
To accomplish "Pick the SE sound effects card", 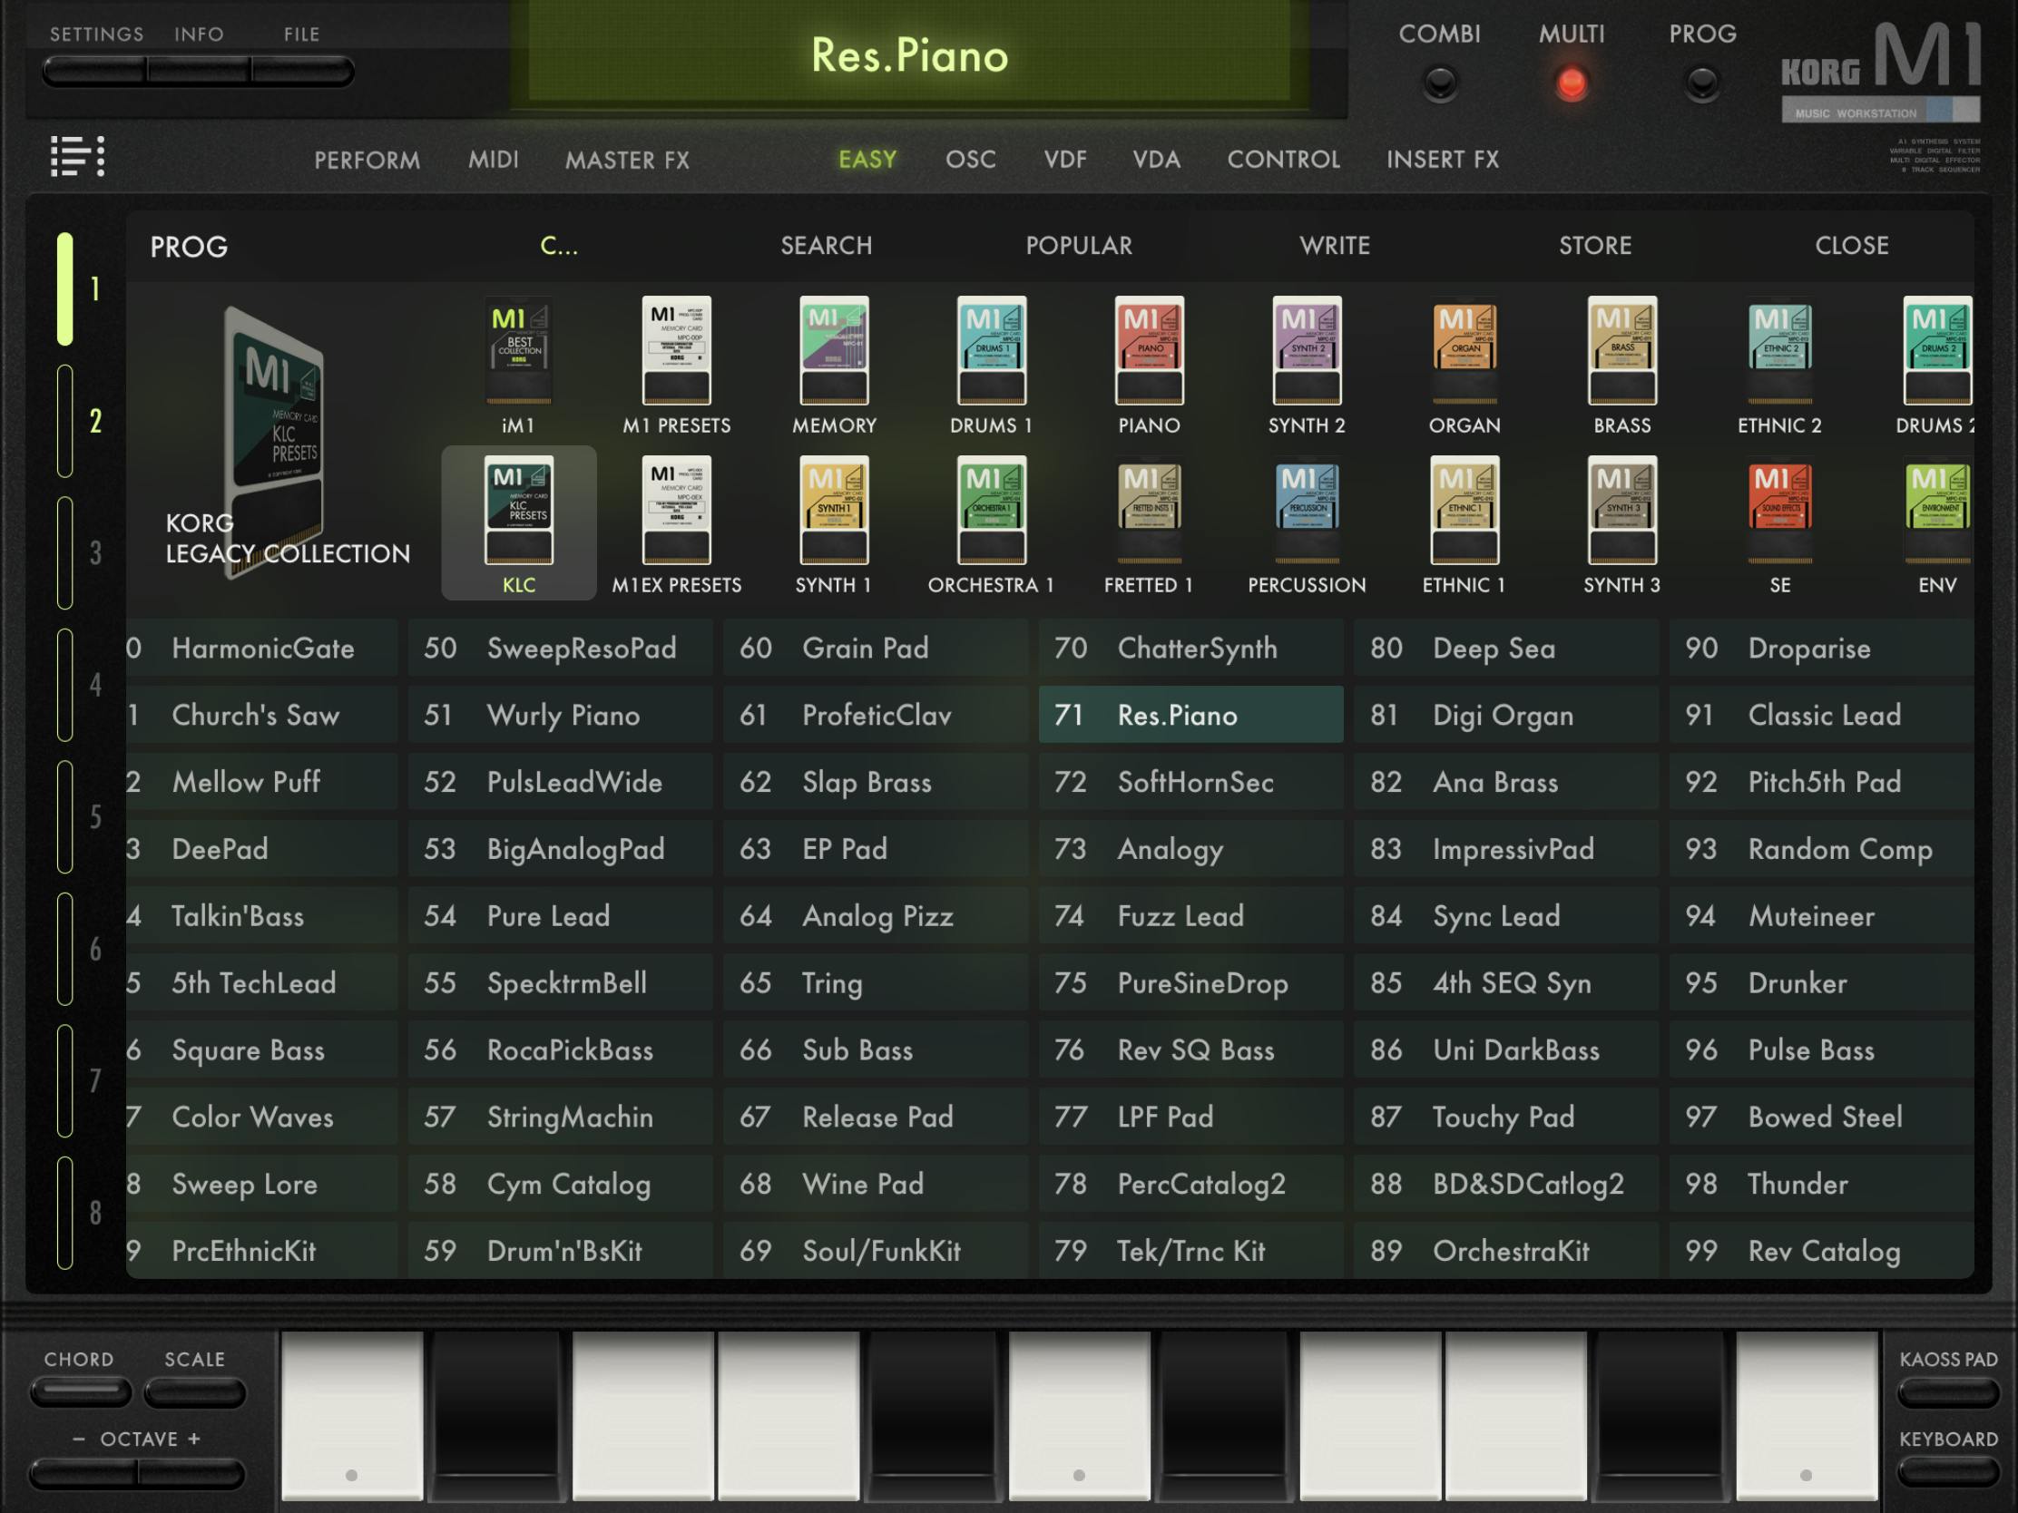I will 1779,510.
